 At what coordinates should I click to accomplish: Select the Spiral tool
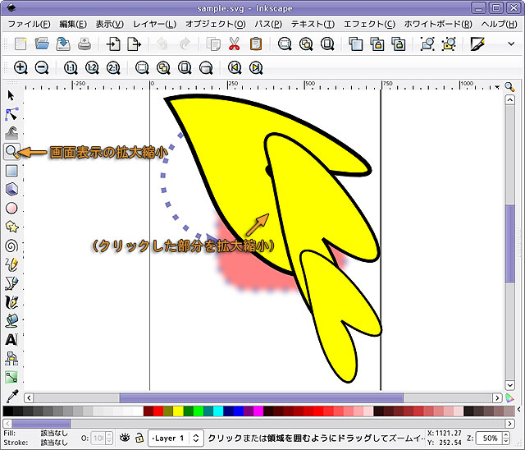point(11,245)
